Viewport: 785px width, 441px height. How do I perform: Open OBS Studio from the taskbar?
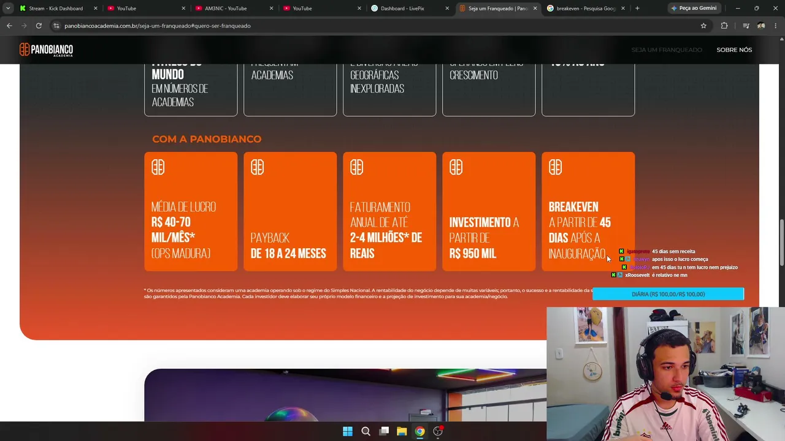(x=438, y=431)
